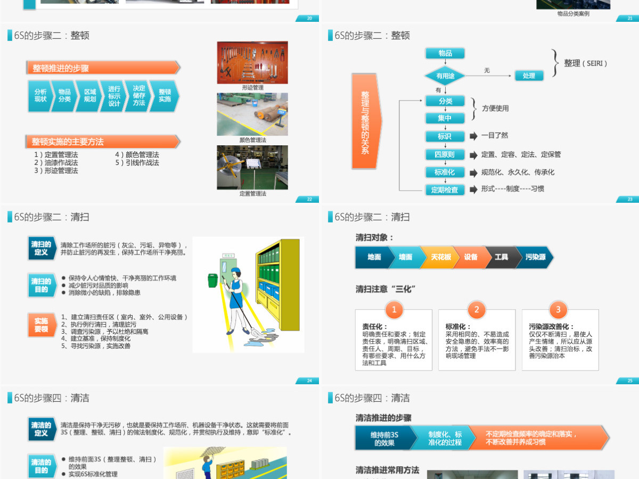Click the slide page number 24

pyautogui.click(x=310, y=381)
